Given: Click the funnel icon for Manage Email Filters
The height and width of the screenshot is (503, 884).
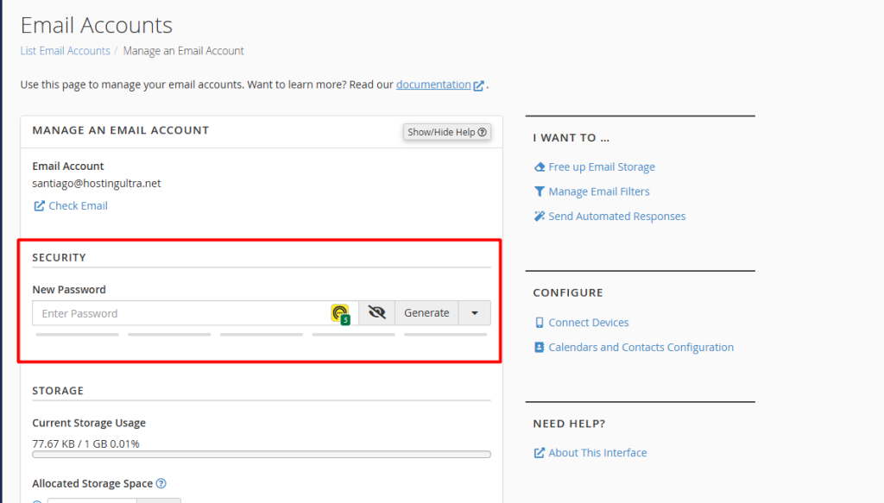Looking at the screenshot, I should point(540,192).
